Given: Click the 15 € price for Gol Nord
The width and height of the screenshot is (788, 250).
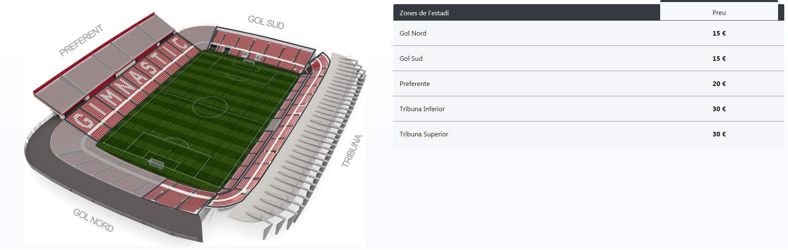Looking at the screenshot, I should pos(719,33).
